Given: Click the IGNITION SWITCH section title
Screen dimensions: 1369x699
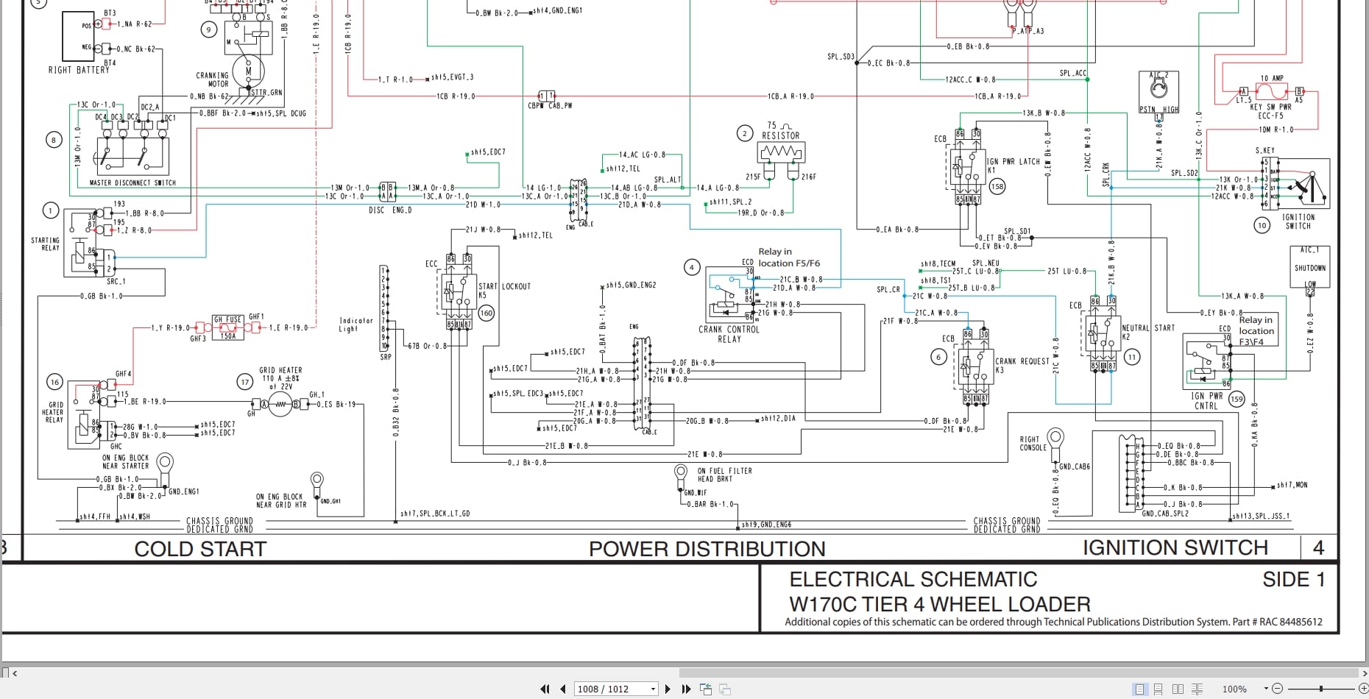Looking at the screenshot, I should [x=1175, y=547].
